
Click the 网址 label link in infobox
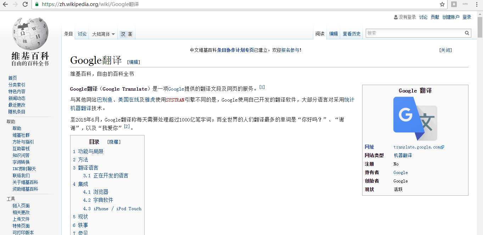[369, 147]
